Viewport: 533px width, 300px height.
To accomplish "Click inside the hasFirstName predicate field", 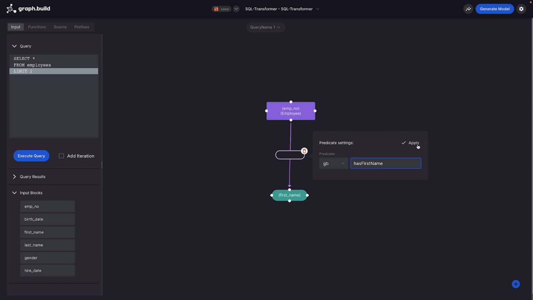I will point(385,163).
